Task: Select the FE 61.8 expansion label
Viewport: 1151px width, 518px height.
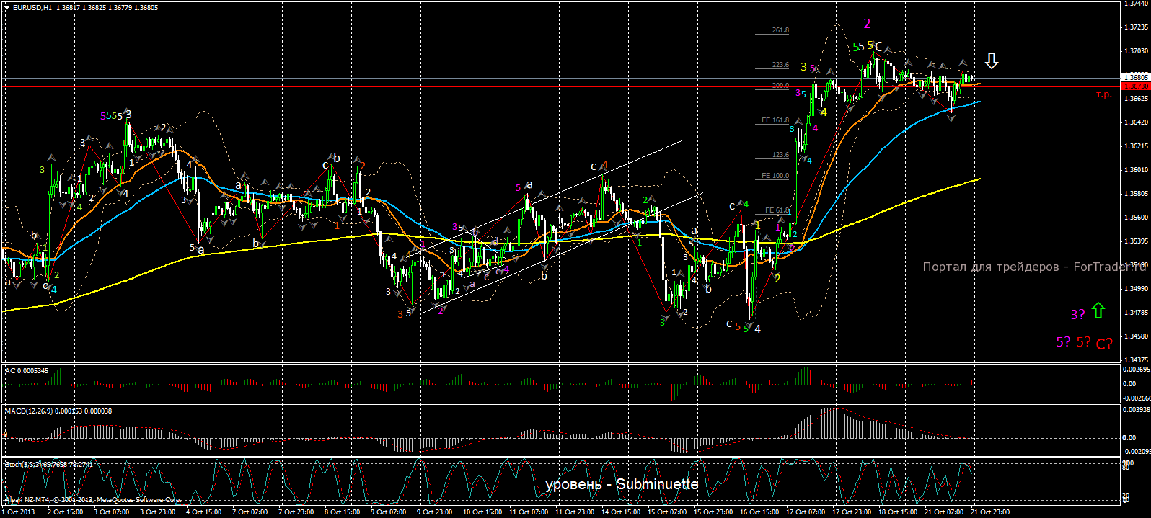Action: (777, 210)
